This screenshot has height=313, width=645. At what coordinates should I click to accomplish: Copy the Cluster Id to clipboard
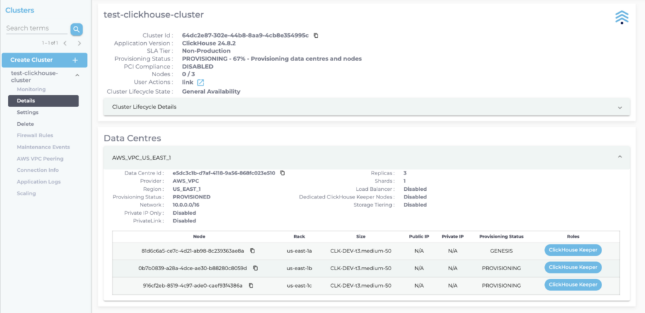click(x=316, y=35)
